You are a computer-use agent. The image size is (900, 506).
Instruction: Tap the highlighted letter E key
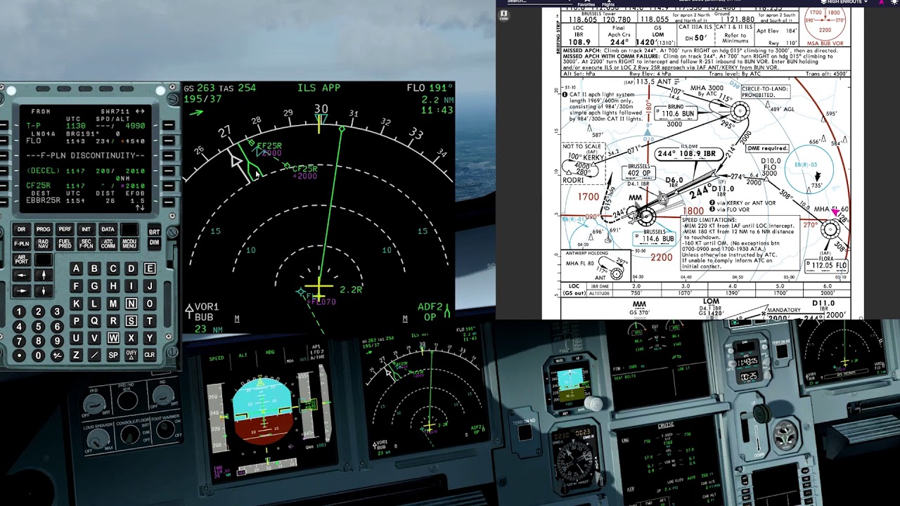(149, 268)
